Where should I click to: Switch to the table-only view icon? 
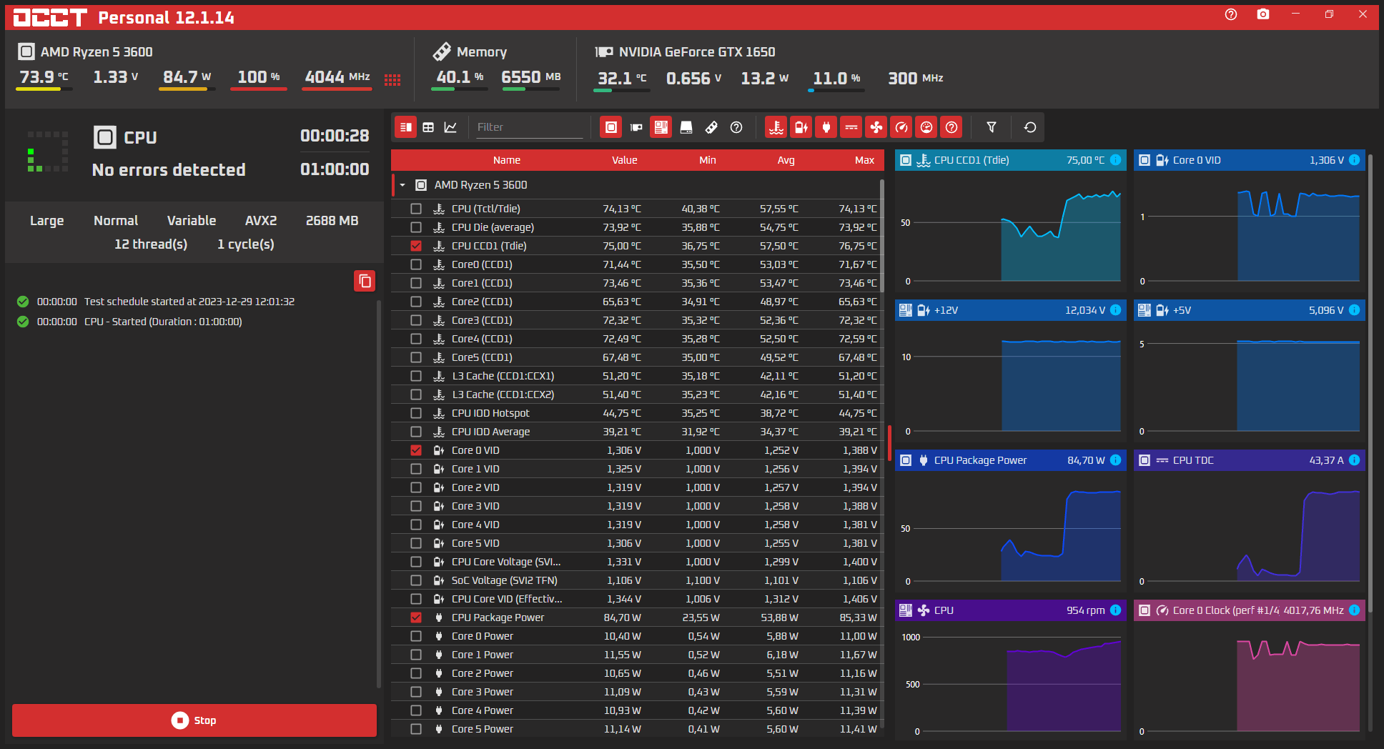pyautogui.click(x=428, y=127)
